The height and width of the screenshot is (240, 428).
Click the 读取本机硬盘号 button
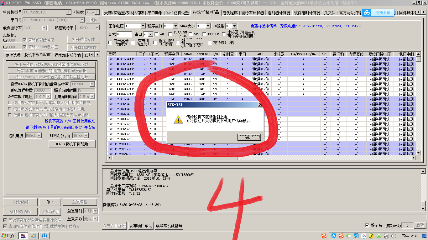pyautogui.click(x=169, y=226)
